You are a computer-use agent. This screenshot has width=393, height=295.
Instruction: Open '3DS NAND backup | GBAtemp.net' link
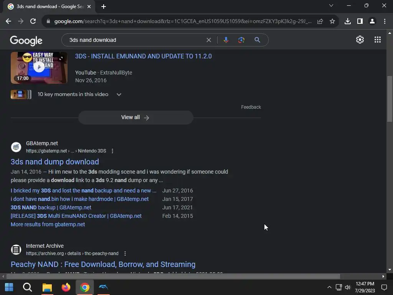point(51,208)
